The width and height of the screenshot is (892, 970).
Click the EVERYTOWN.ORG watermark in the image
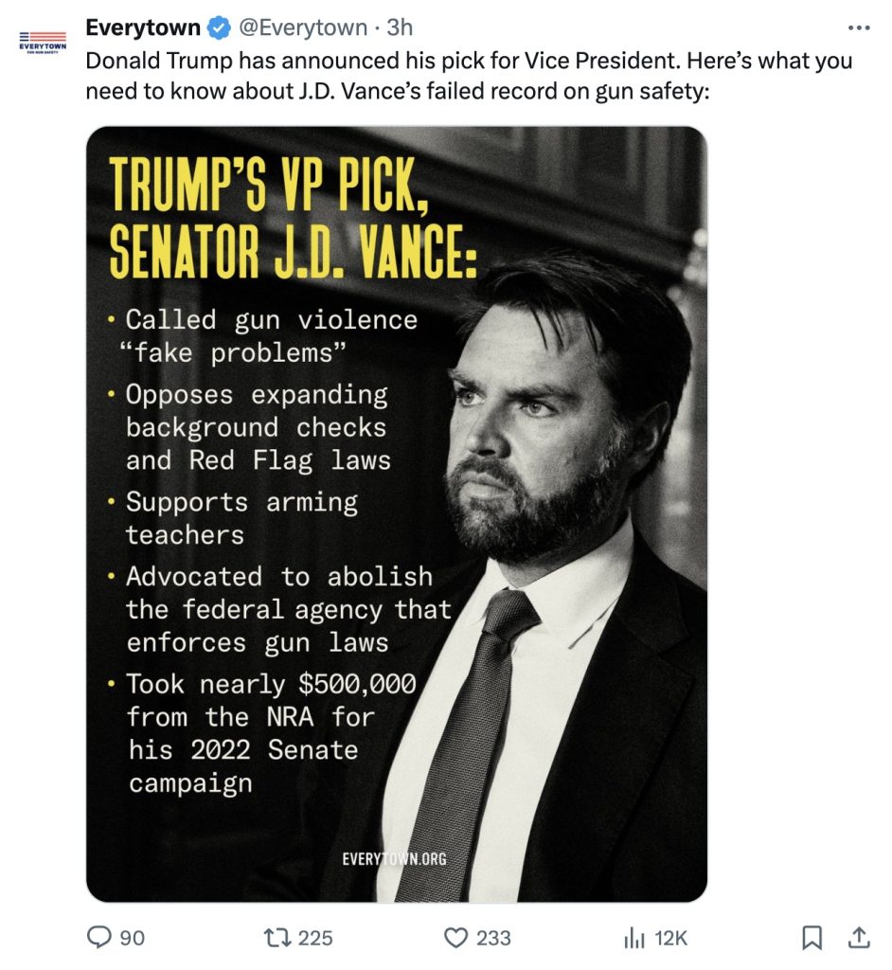(394, 858)
